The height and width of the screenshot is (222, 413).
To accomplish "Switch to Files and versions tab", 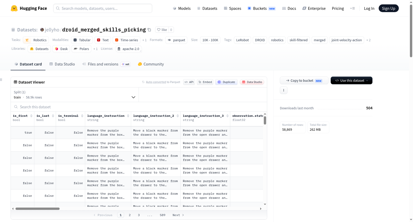I will coord(106,64).
